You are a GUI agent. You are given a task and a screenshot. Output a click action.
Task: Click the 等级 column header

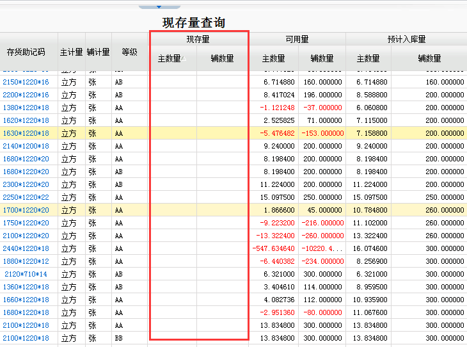click(x=129, y=52)
